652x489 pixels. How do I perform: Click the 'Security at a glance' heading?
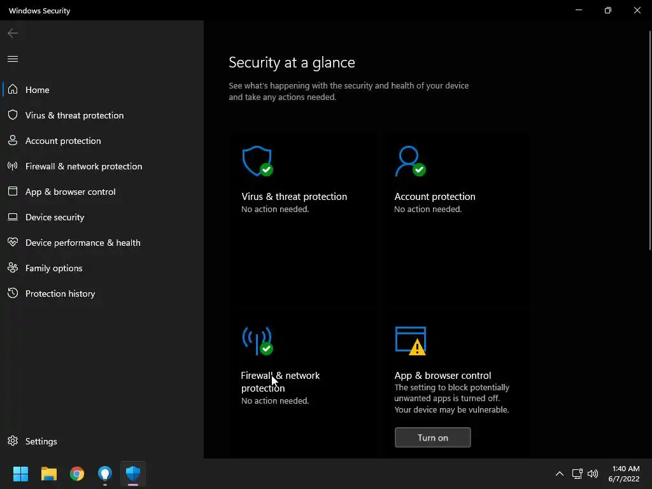point(292,62)
